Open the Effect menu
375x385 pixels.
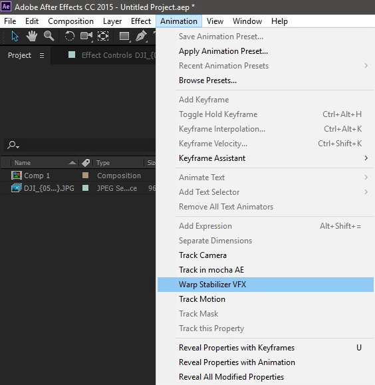pyautogui.click(x=141, y=21)
